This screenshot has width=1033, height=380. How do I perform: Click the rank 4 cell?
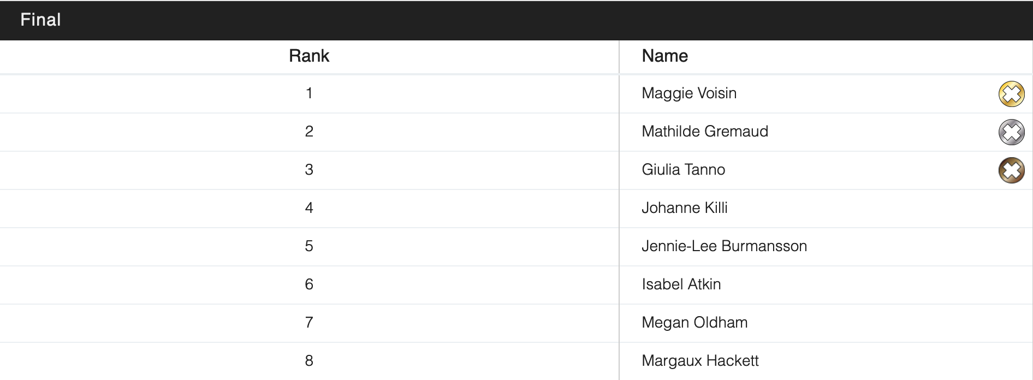309,208
